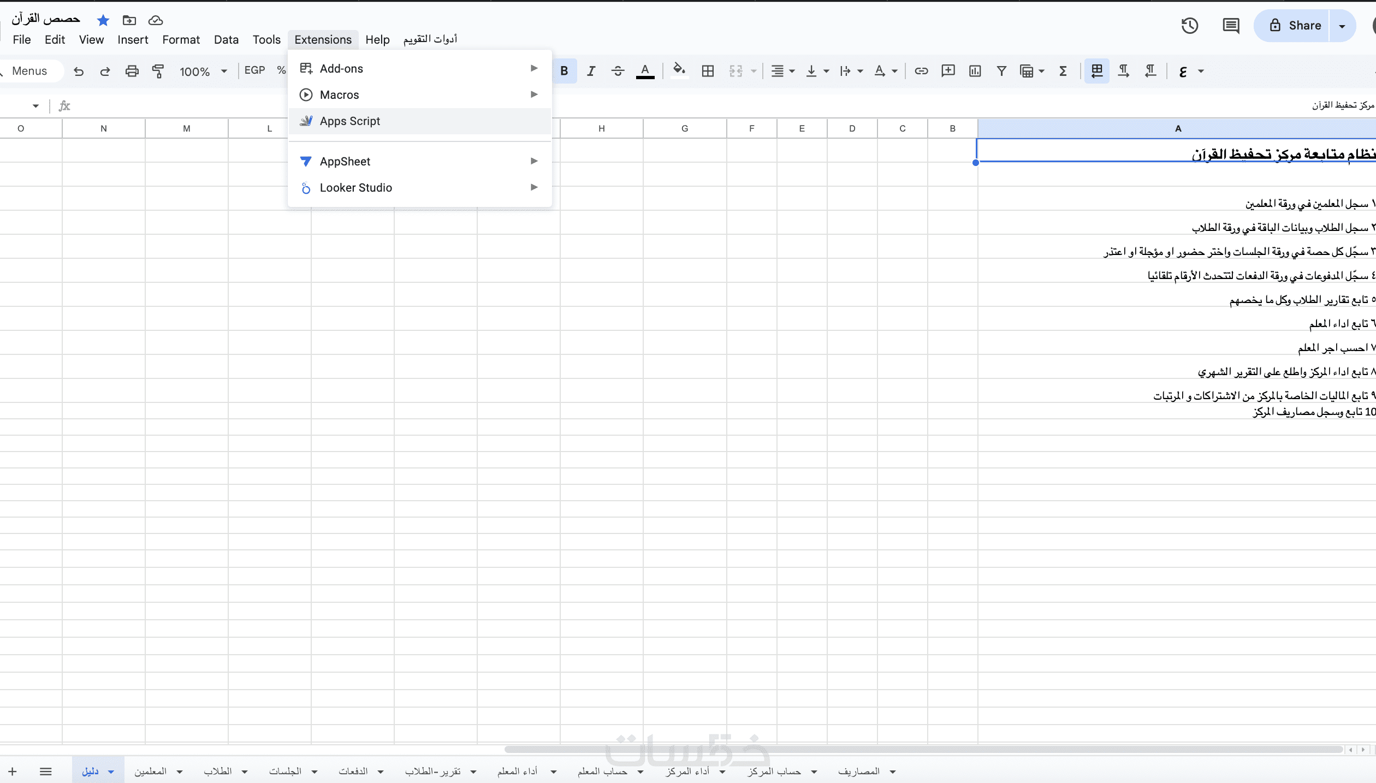This screenshot has width=1376, height=783.
Task: Open the text color picker
Action: [x=645, y=71]
